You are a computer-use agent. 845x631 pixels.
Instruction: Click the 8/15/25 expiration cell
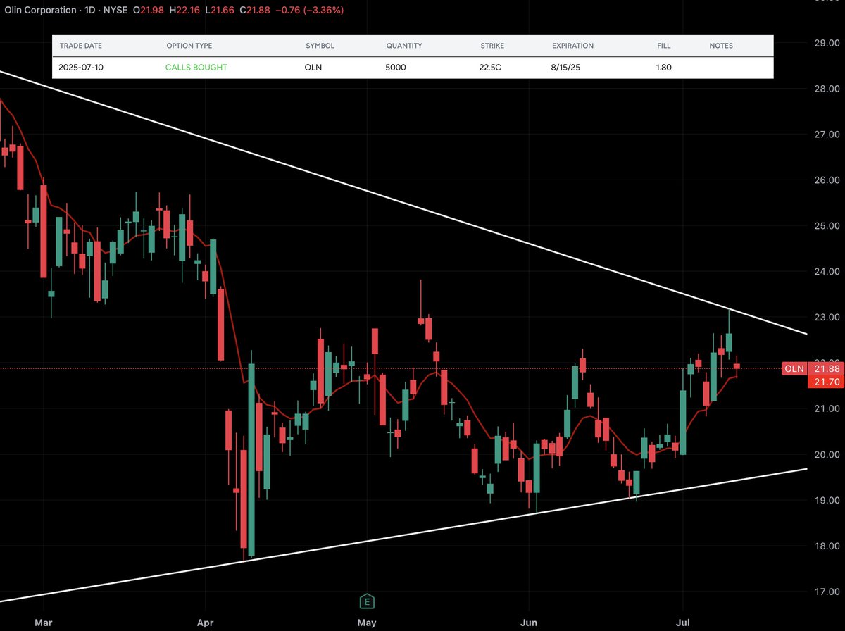click(x=567, y=68)
